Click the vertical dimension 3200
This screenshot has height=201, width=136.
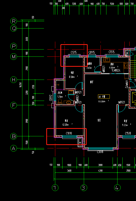(27, 93)
